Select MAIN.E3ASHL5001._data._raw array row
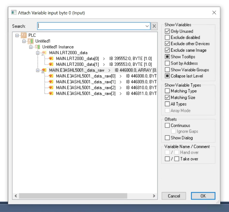The image size is (229, 212). (x=103, y=70)
